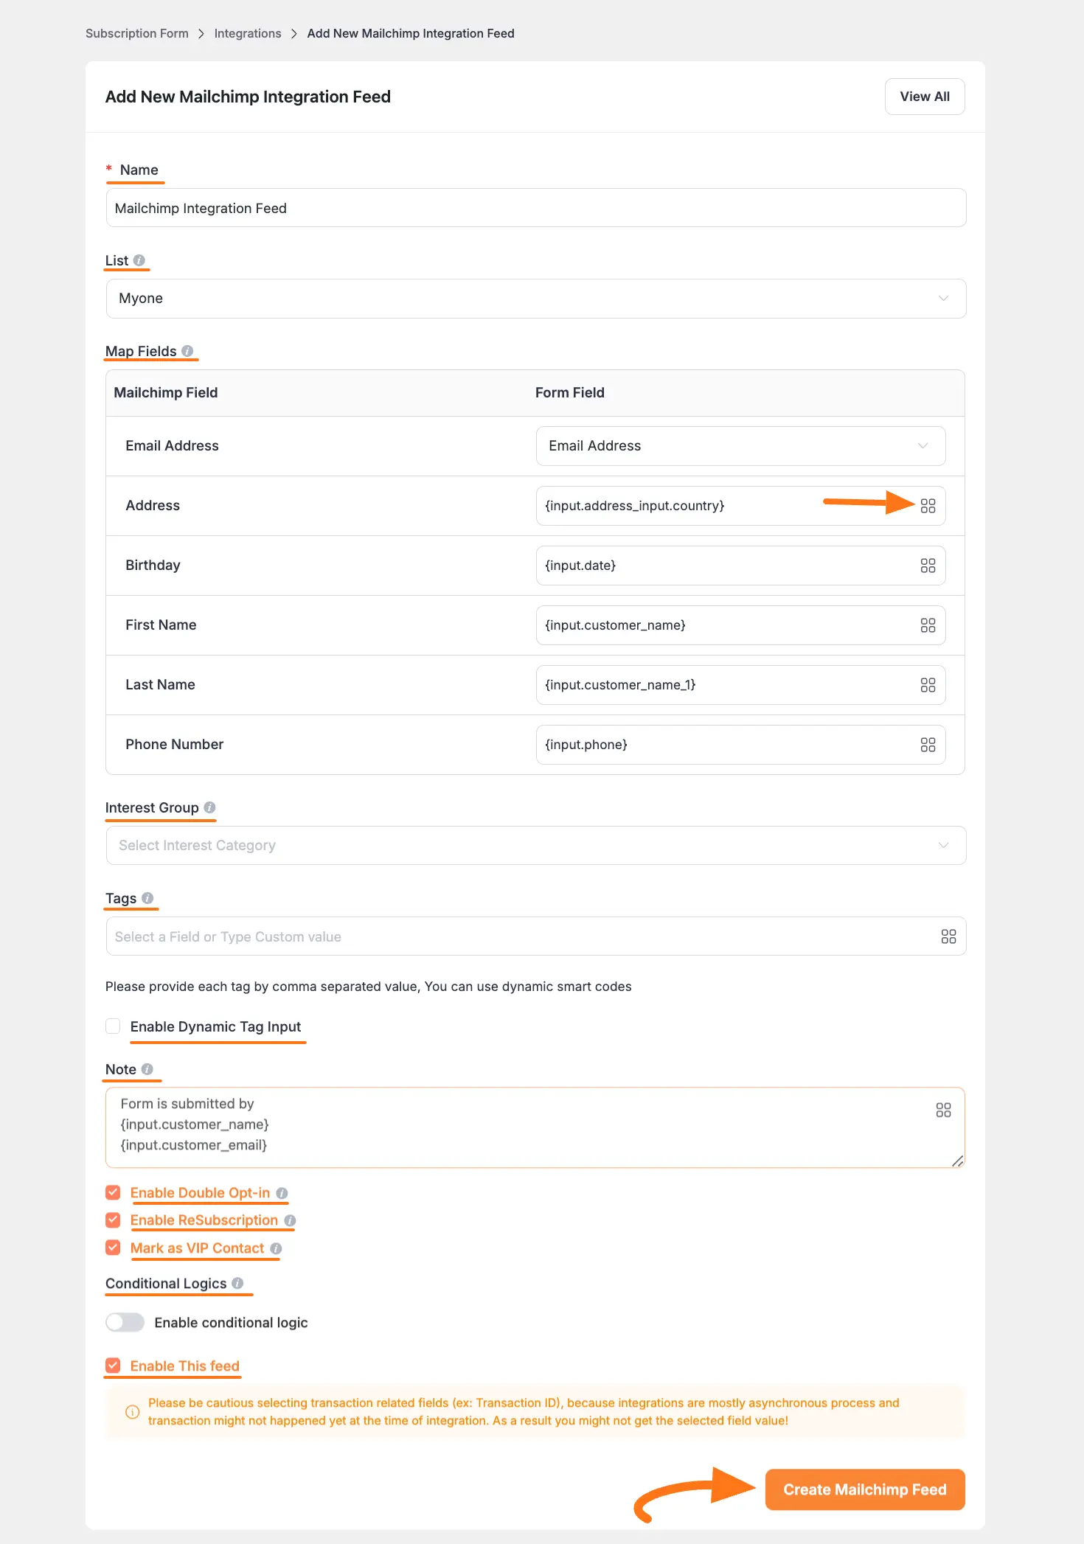Image resolution: width=1084 pixels, height=1544 pixels.
Task: Toggle Enable conditional logic switch
Action: click(x=125, y=1322)
